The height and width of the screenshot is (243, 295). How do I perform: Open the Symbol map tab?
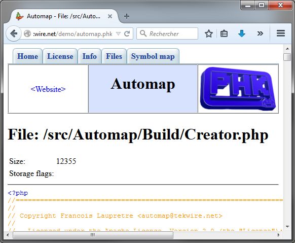tap(153, 56)
